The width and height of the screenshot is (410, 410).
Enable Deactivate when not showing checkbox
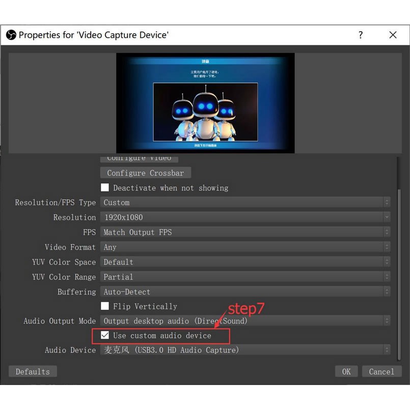[105, 188]
